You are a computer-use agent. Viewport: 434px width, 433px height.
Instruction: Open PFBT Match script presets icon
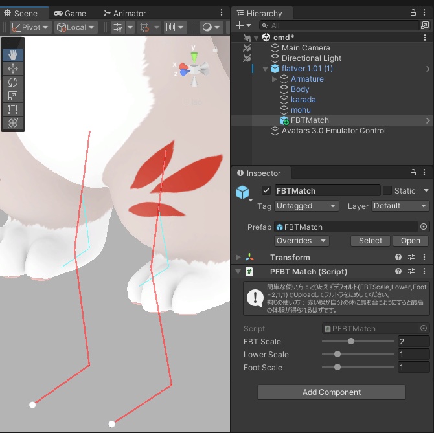(x=411, y=271)
